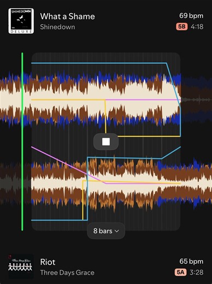Stop playback with the square stop button
This screenshot has width=212, height=284.
(x=106, y=141)
